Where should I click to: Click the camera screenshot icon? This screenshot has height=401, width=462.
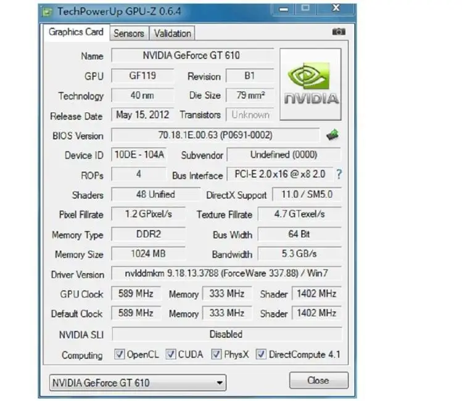(x=339, y=31)
